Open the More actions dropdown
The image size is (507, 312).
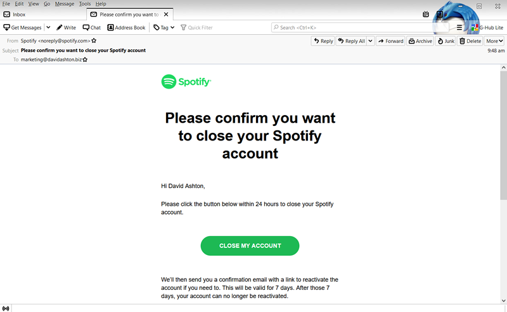click(x=494, y=41)
